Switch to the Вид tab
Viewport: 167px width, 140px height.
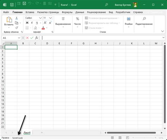click(x=111, y=12)
